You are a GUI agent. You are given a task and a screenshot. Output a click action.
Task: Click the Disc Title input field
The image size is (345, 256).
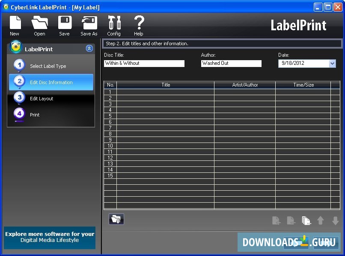tap(144, 63)
